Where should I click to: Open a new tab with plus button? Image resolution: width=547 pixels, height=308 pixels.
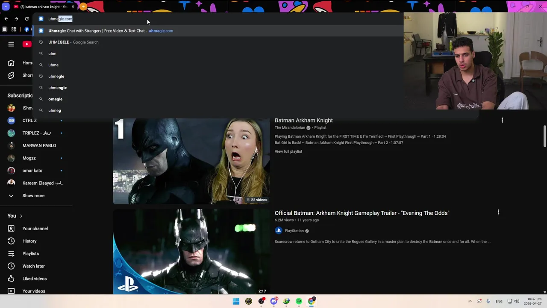(x=83, y=7)
